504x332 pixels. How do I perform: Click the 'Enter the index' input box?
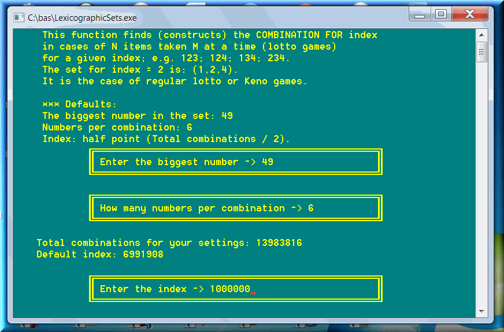click(x=236, y=289)
